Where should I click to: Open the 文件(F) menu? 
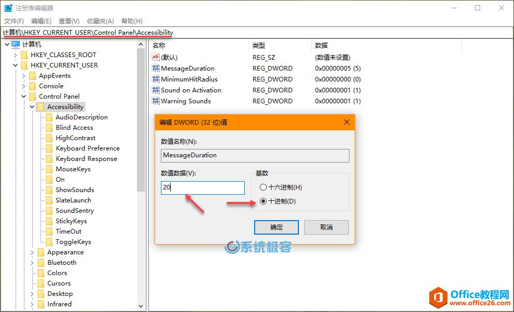[x=14, y=21]
